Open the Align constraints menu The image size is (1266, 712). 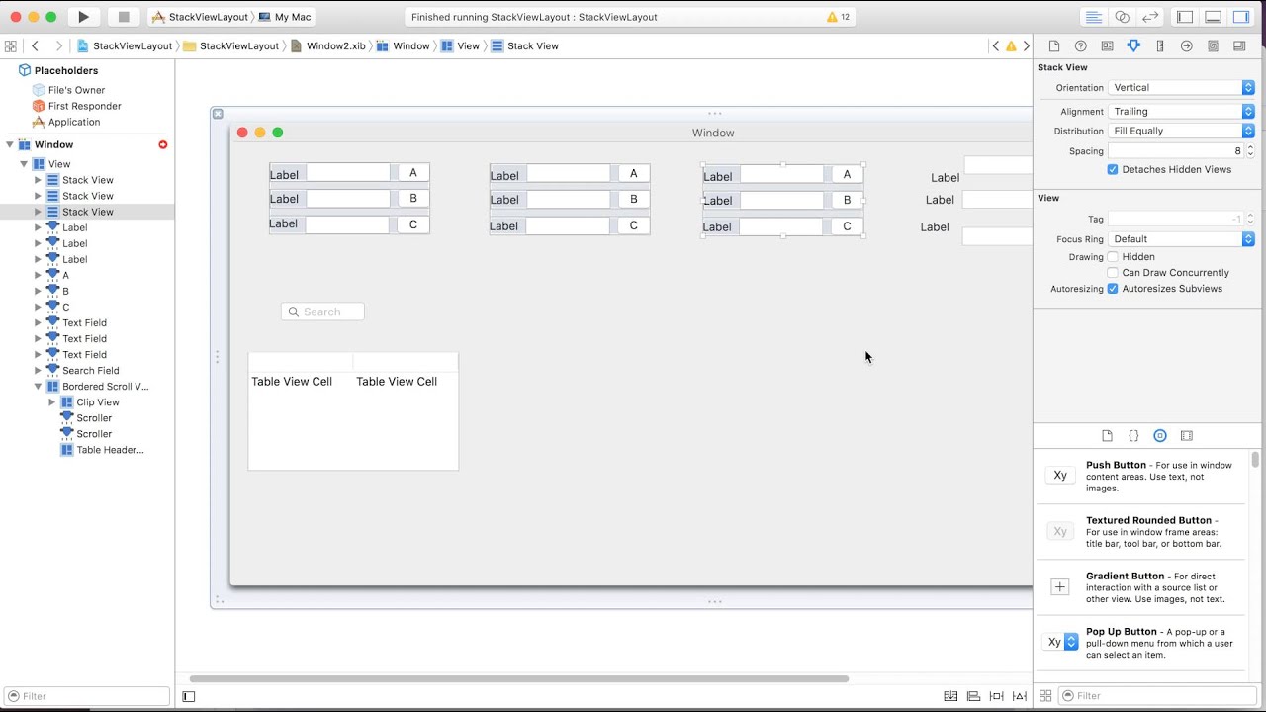[x=973, y=696]
